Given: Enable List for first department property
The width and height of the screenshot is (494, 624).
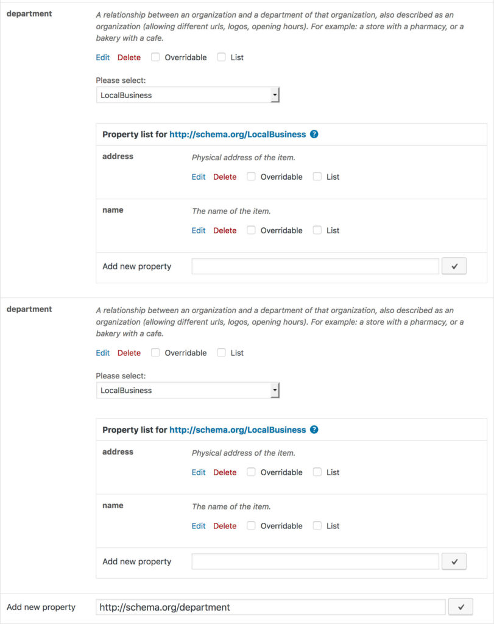Looking at the screenshot, I should (x=221, y=57).
